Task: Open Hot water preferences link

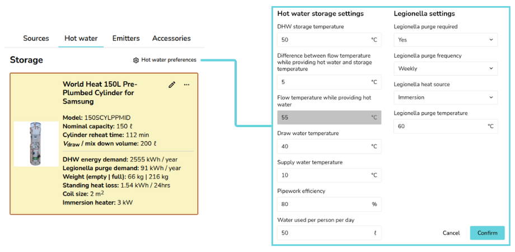Action: (168, 60)
